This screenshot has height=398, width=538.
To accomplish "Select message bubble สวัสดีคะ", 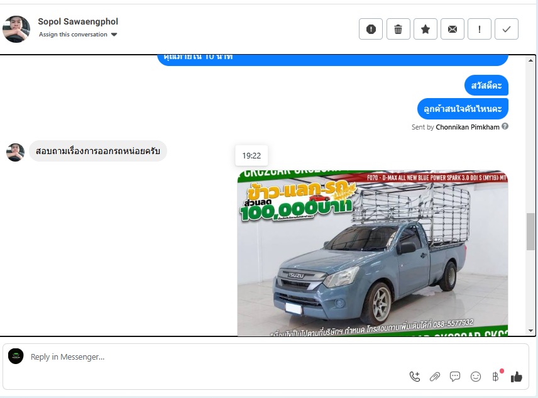I will [486, 85].
